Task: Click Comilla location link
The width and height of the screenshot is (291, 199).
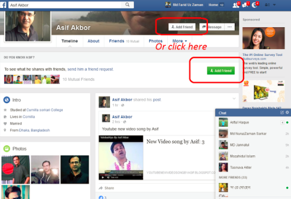Action: point(29,117)
